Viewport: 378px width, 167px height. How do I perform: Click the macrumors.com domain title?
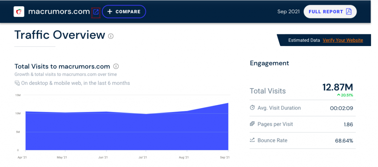(x=59, y=11)
